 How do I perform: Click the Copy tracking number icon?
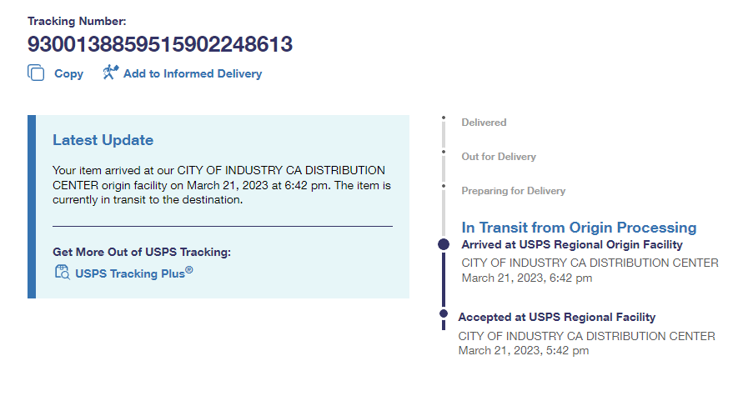pos(36,73)
